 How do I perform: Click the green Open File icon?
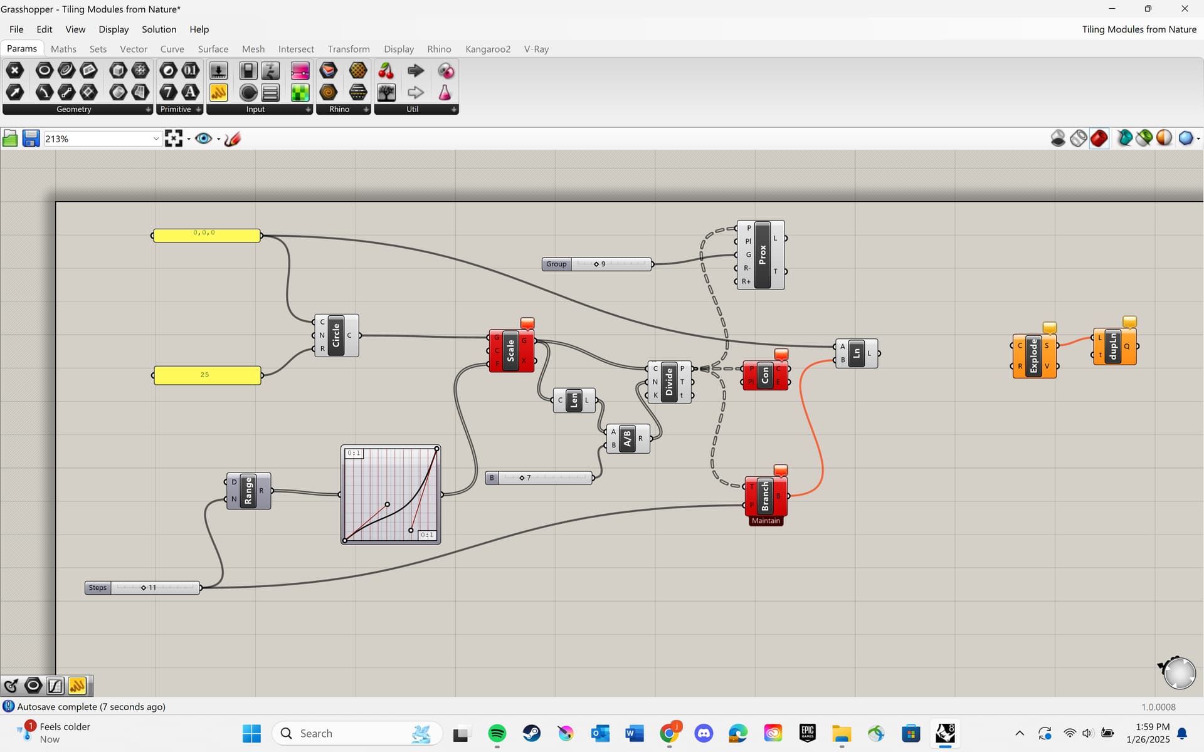click(10, 138)
